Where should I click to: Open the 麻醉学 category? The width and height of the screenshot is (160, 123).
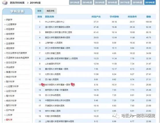coord(9,20)
